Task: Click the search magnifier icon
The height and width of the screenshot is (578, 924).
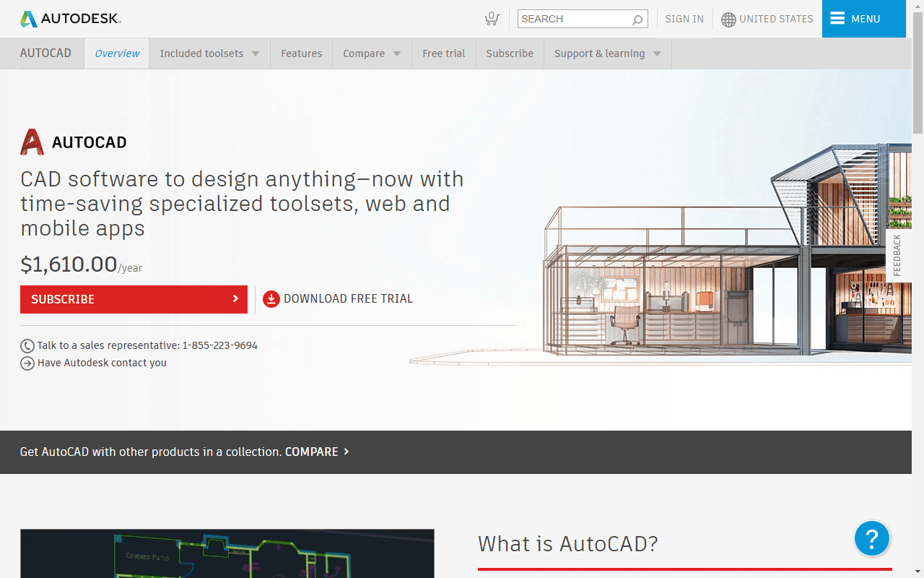Action: pos(637,20)
